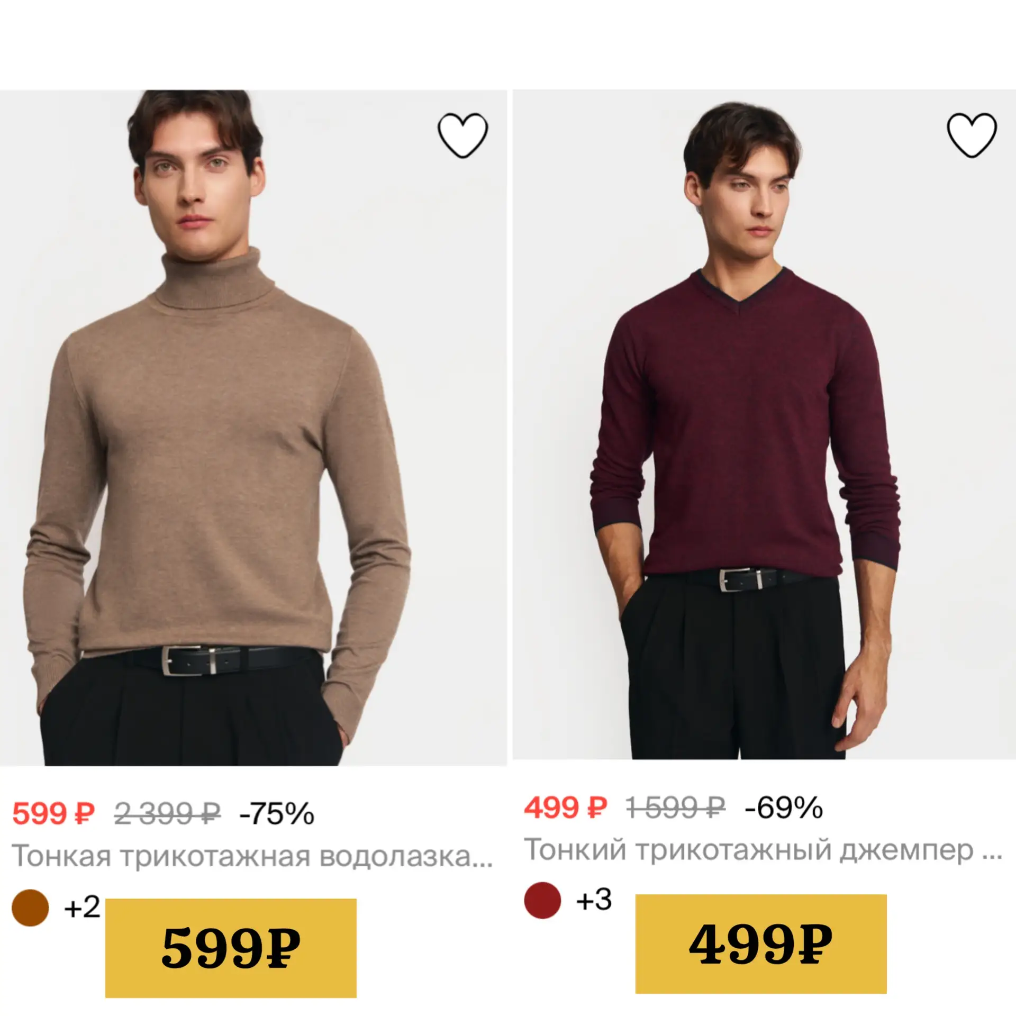Click the crossed-out 2 399 ₽ old price
Viewport: 1016px width, 1016px height.
pyautogui.click(x=167, y=813)
